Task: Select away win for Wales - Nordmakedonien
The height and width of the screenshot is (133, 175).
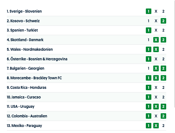Action: [163, 49]
